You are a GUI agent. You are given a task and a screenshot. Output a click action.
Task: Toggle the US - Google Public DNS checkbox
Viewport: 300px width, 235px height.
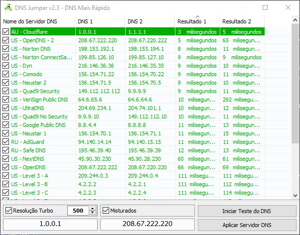[6, 125]
